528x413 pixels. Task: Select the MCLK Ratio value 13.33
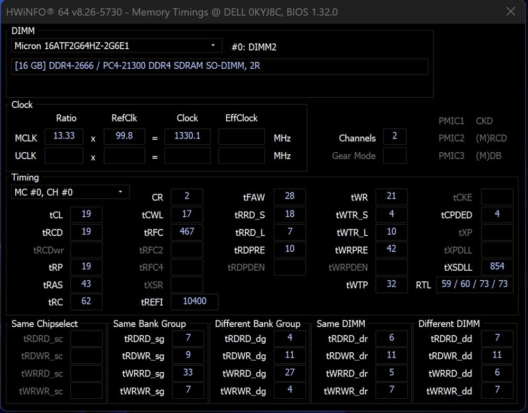[63, 136]
